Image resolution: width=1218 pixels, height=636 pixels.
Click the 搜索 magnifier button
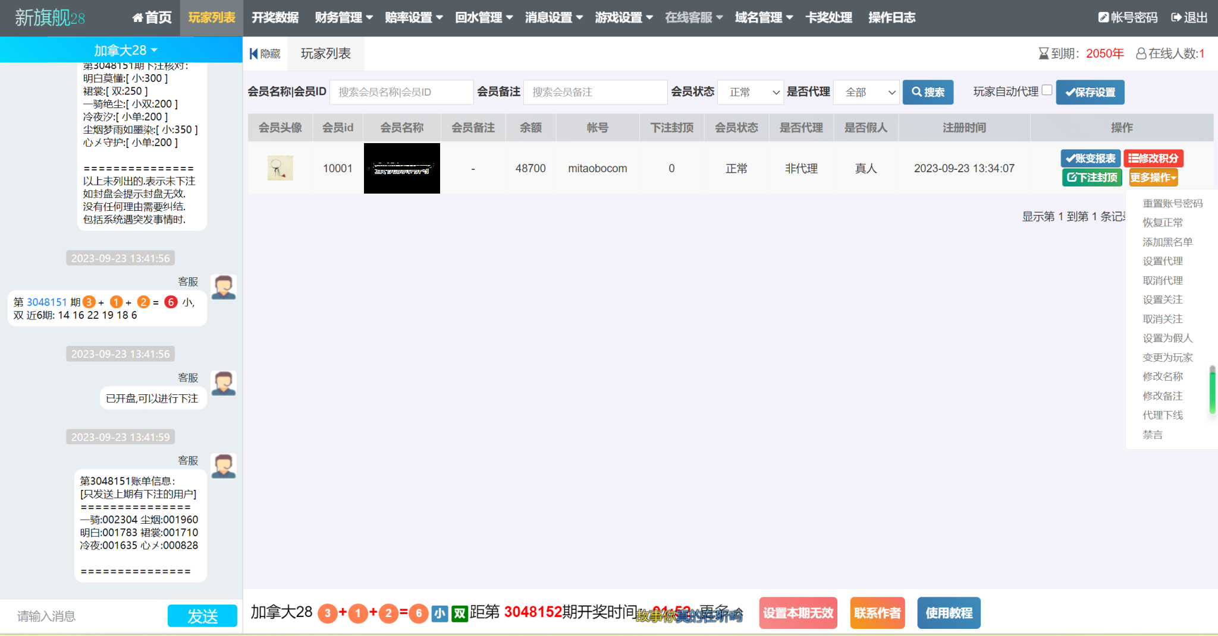pos(928,92)
